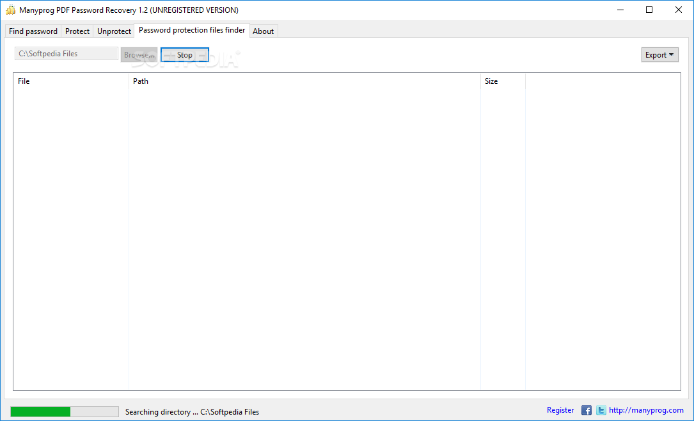
Task: Sort by the File column header
Action: coord(71,81)
